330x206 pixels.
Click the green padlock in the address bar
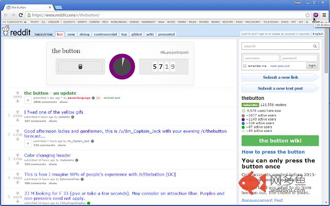29,15
